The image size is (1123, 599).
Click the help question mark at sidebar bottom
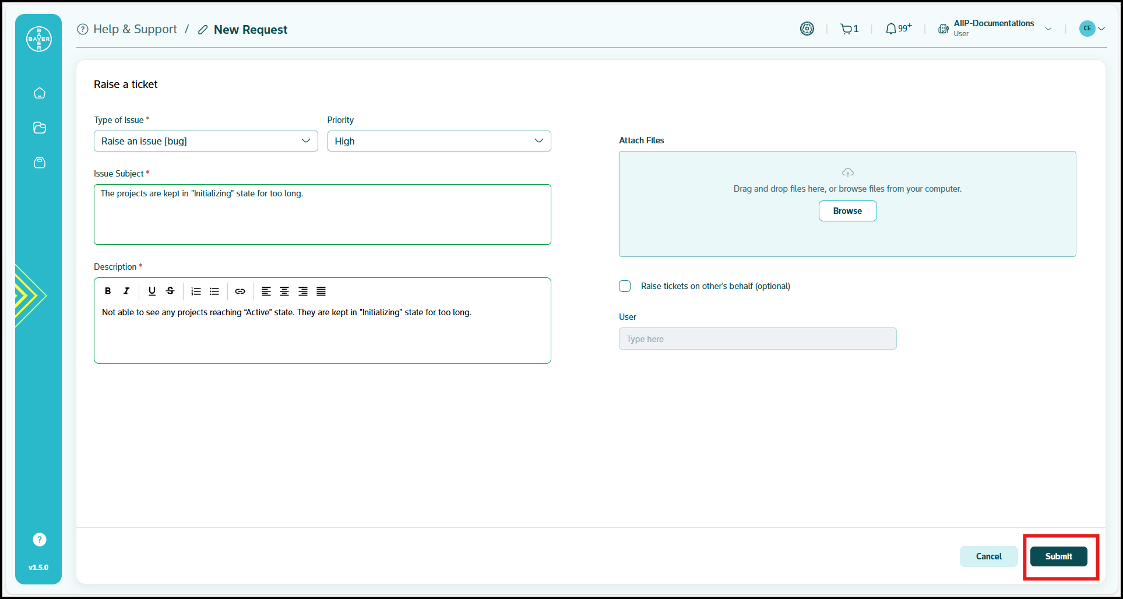[x=39, y=539]
